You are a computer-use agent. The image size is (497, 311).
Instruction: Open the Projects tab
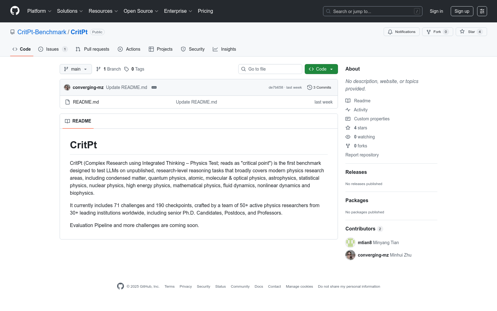point(161,49)
